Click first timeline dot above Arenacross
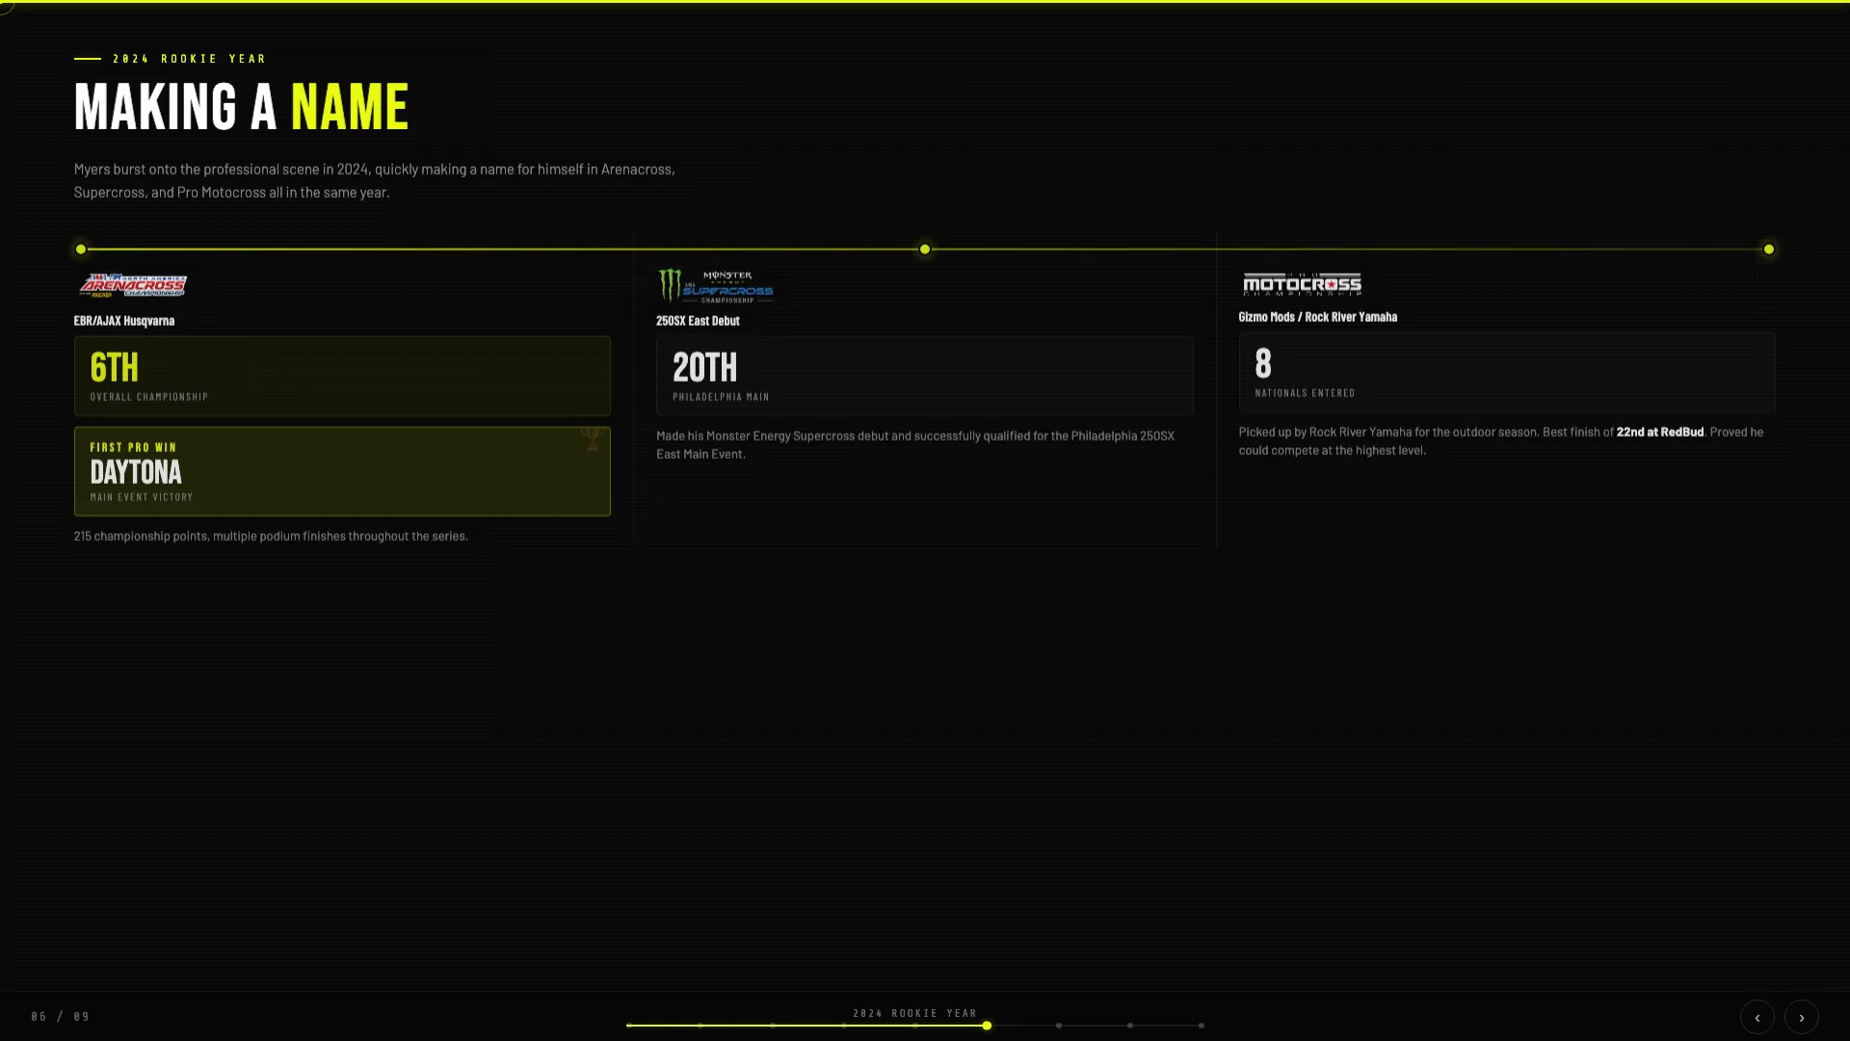Image resolution: width=1850 pixels, height=1041 pixels. 81,250
